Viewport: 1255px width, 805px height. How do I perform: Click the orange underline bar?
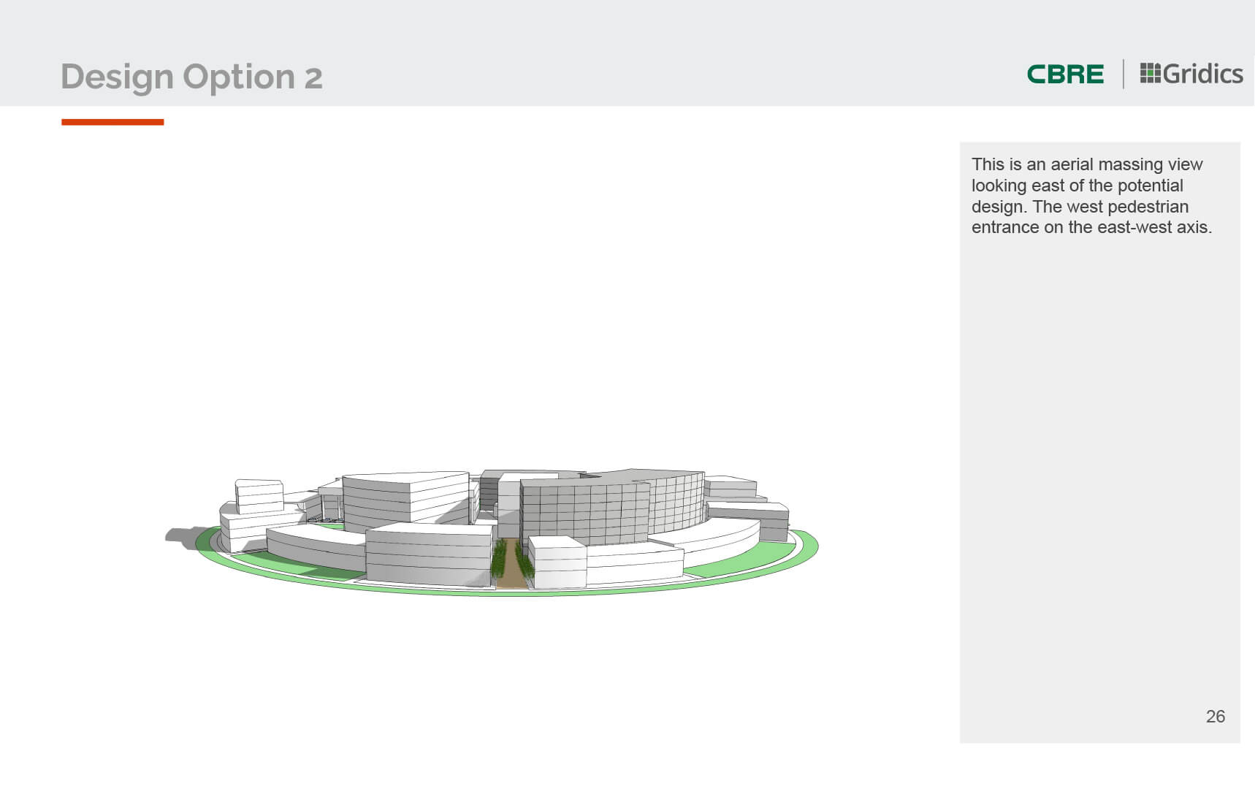click(112, 122)
